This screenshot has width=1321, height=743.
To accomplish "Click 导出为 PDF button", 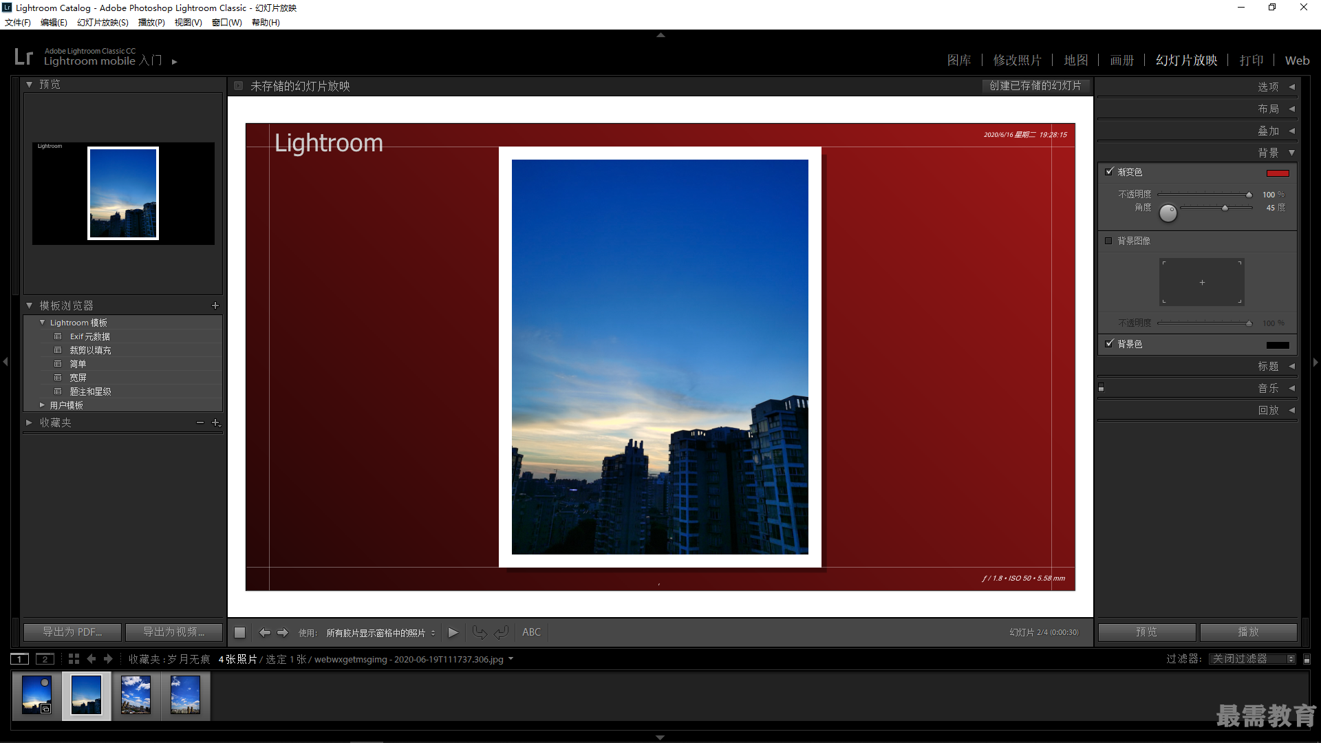I will 72,632.
